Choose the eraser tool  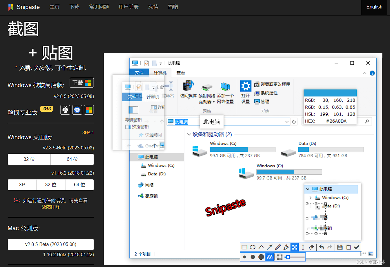point(311,247)
